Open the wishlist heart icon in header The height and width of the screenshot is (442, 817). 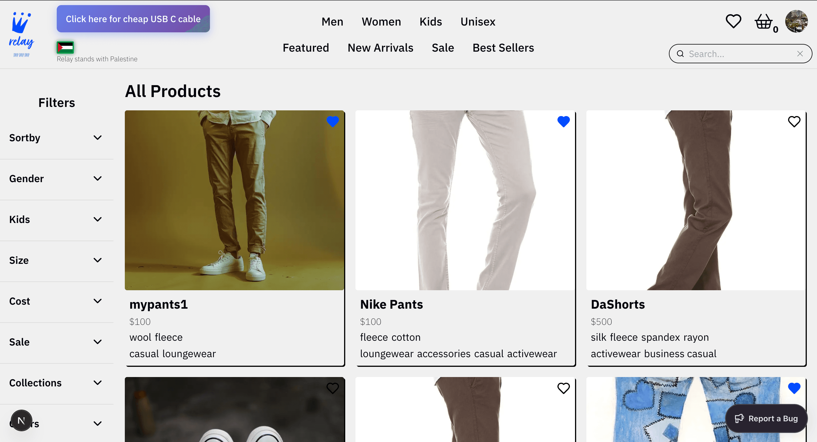(x=733, y=22)
